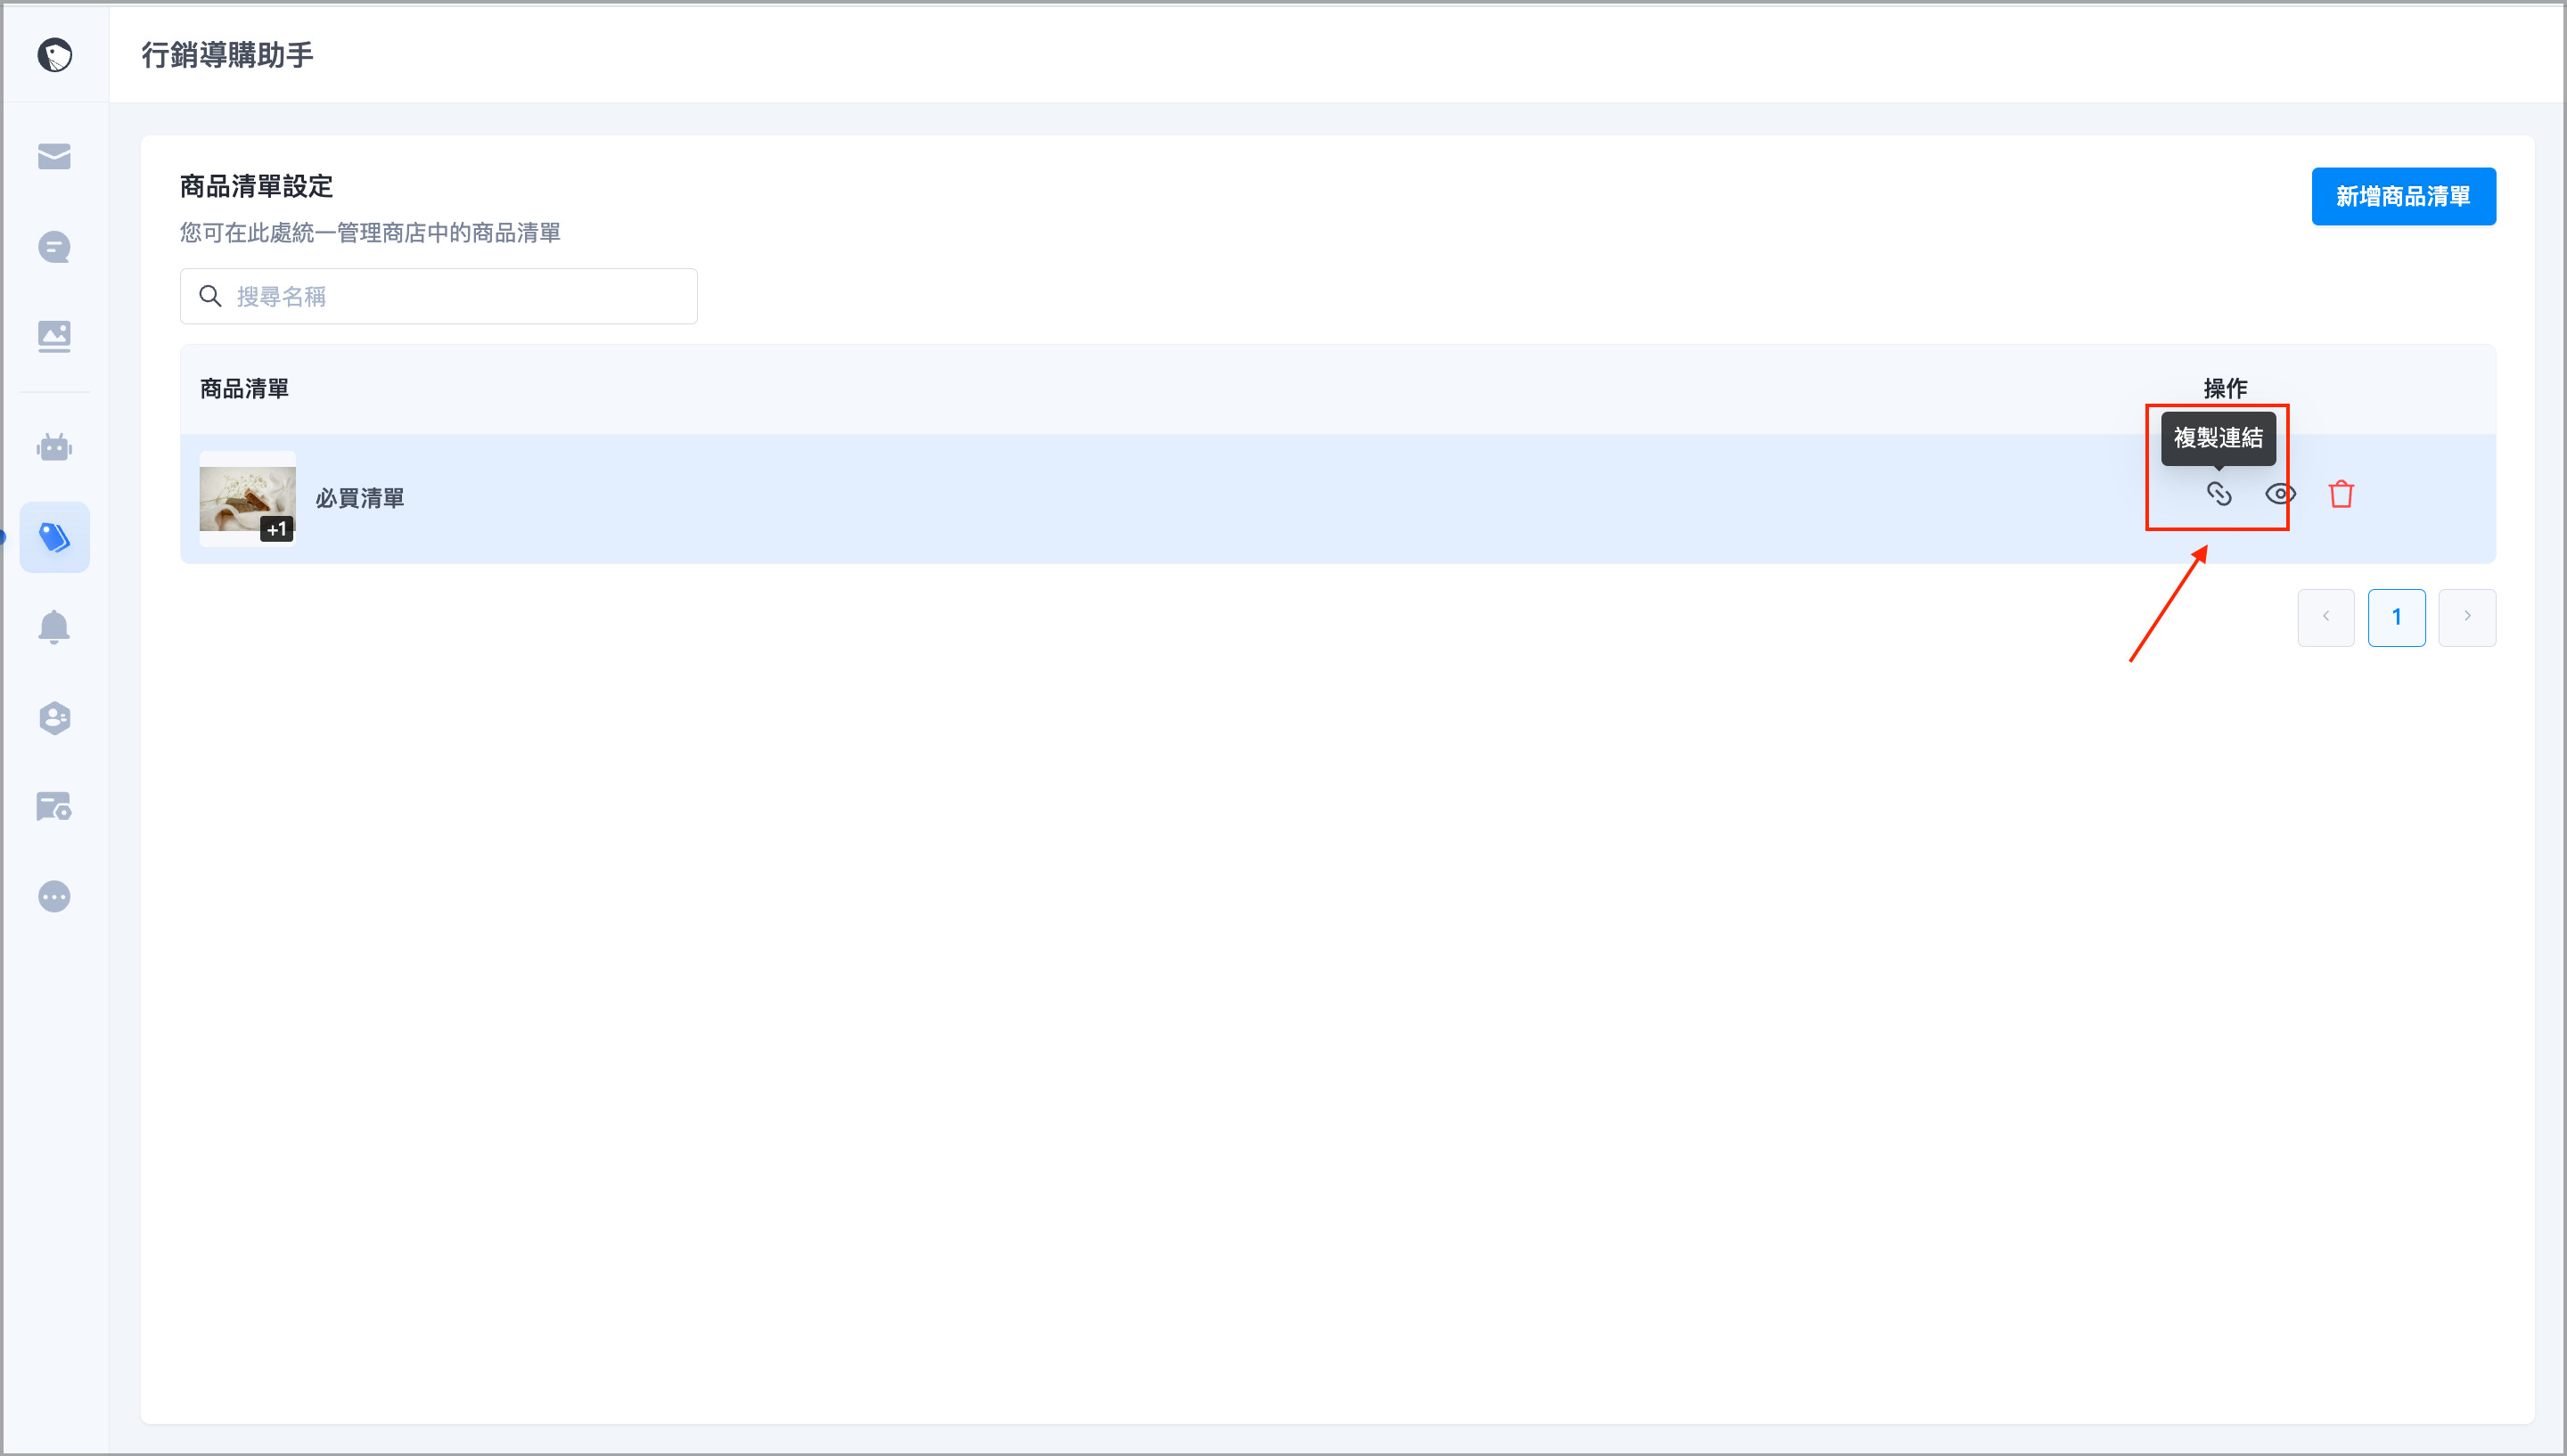
Task: Open the notification bell sidebar icon
Action: pos(54,627)
